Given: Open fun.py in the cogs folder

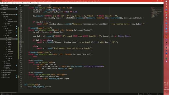Looking at the screenshot, I should point(9,41).
